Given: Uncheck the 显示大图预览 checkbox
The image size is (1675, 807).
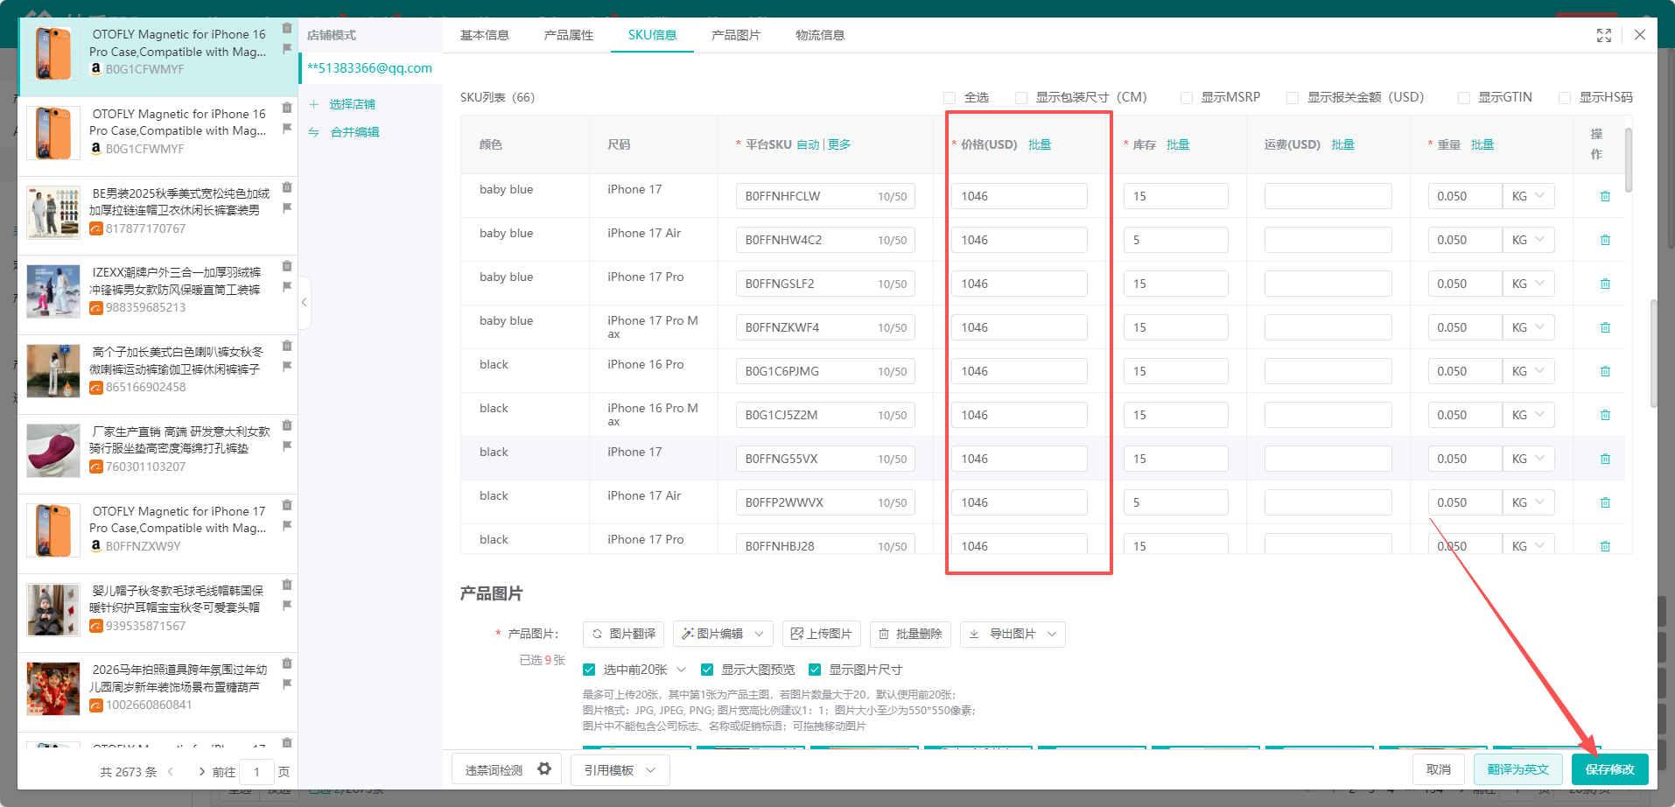Looking at the screenshot, I should [707, 670].
